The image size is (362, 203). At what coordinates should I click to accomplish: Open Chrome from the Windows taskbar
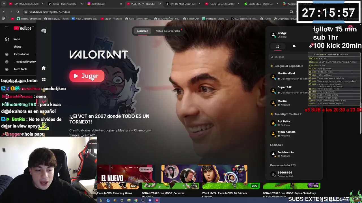click(136, 200)
